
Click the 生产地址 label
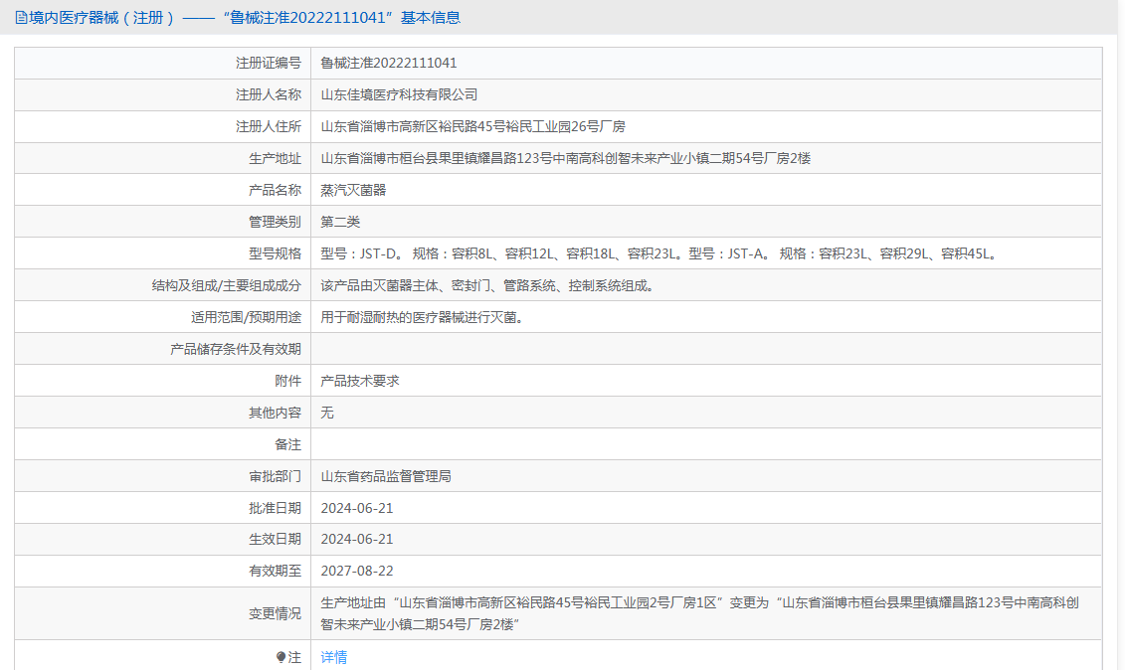[x=275, y=158]
